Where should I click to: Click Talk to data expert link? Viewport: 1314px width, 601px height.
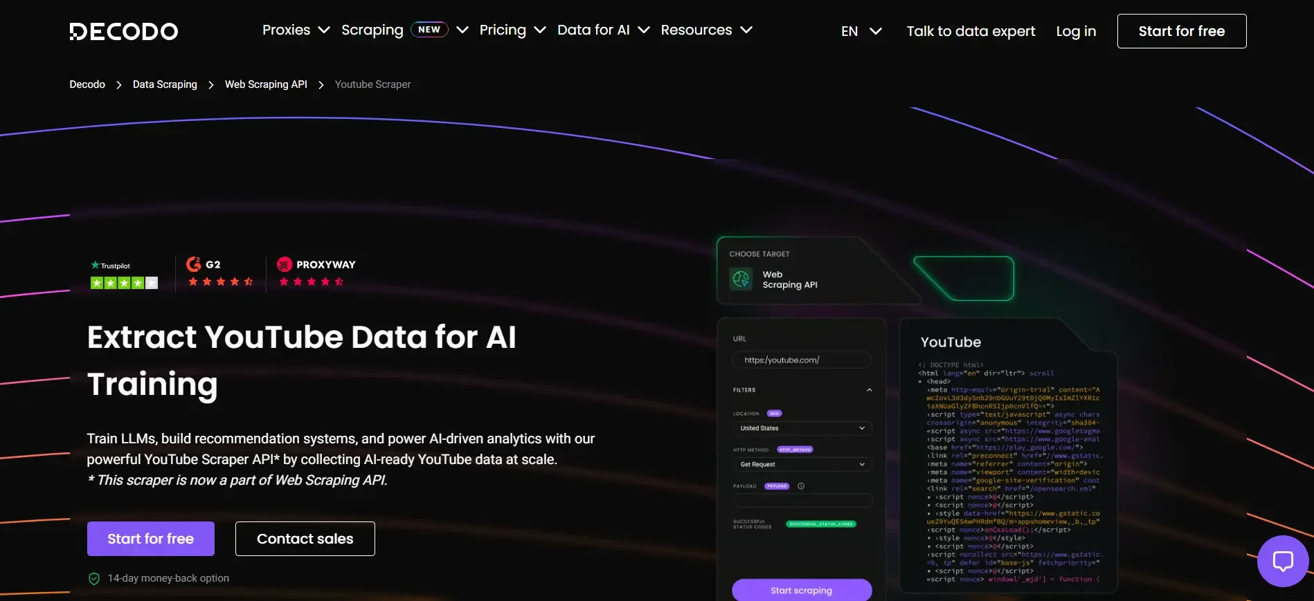pyautogui.click(x=971, y=31)
